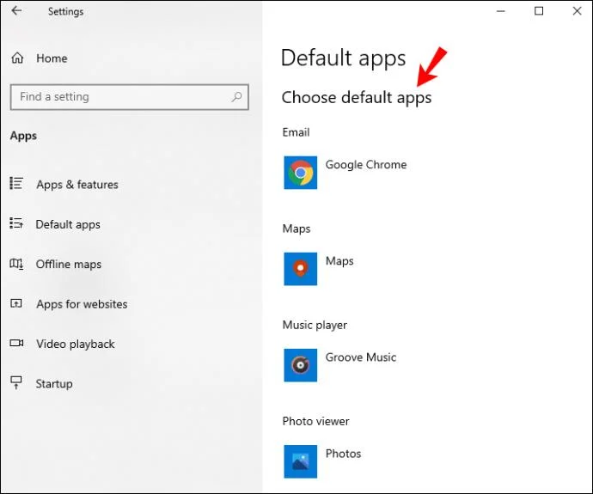This screenshot has width=593, height=494.
Task: Open the Home settings page
Action: click(52, 58)
